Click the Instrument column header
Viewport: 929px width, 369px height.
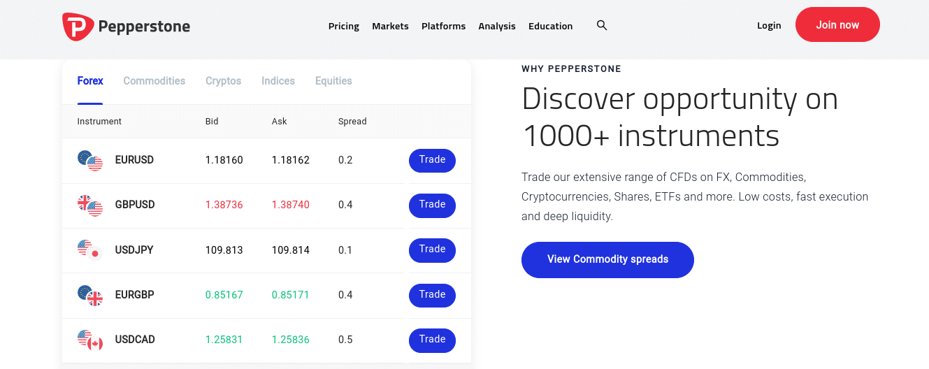point(99,122)
